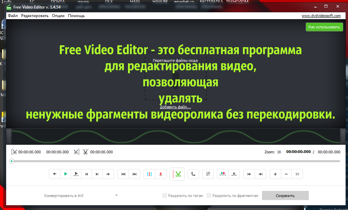Viewport: 348px width, 210px height.
Task: Click the current time 00:00:00.000 bold readout
Action: click(x=298, y=152)
